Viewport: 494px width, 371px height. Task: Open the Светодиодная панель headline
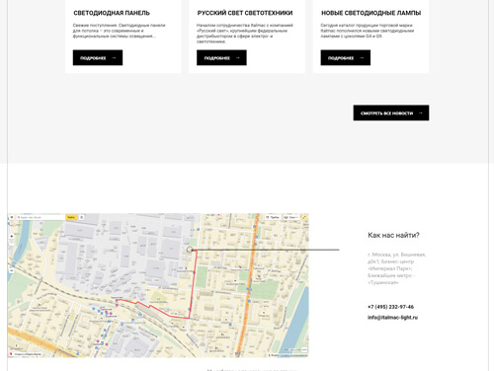(x=112, y=13)
